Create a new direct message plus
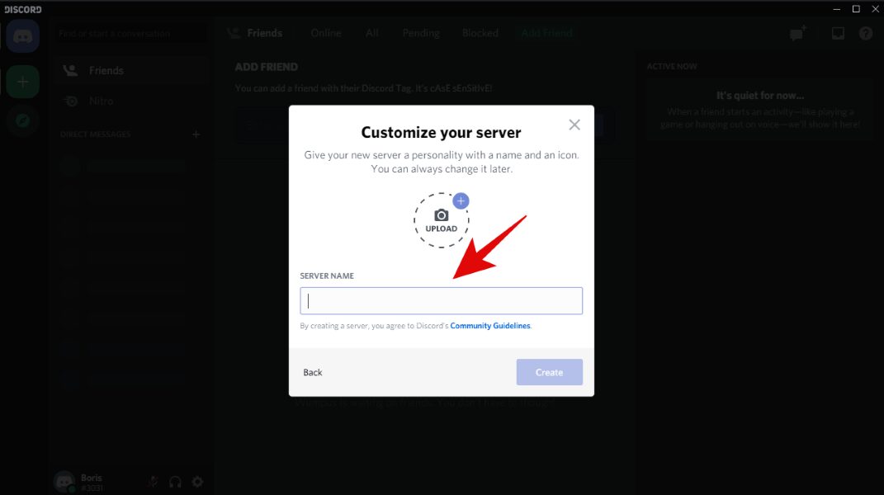Image resolution: width=884 pixels, height=495 pixels. click(196, 134)
